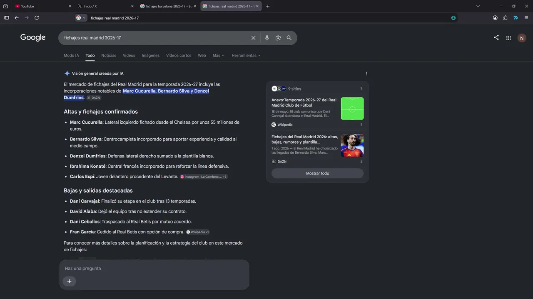
Task: Click the player photo thumbnail
Action: (352, 145)
